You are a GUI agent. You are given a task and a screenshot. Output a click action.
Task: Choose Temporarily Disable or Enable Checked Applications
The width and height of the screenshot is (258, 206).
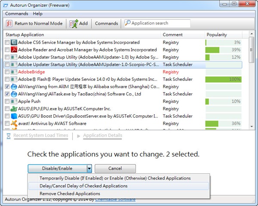(x=119, y=178)
